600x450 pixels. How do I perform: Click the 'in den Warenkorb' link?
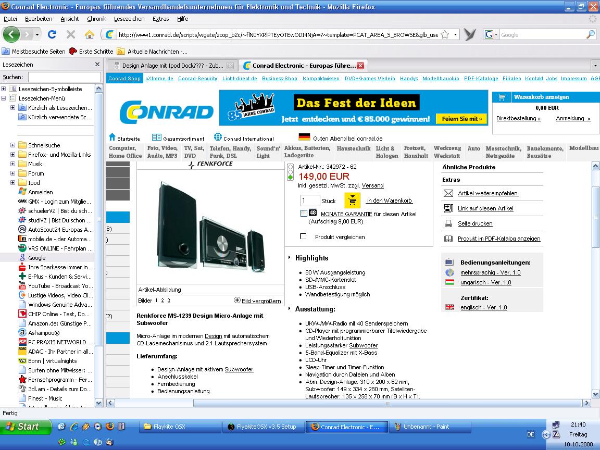tap(389, 200)
